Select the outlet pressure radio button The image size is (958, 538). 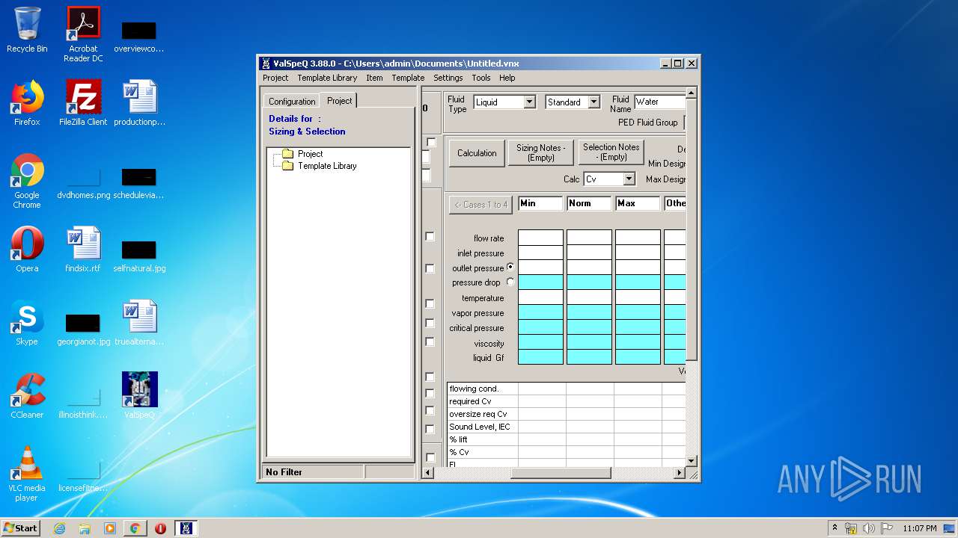510,267
